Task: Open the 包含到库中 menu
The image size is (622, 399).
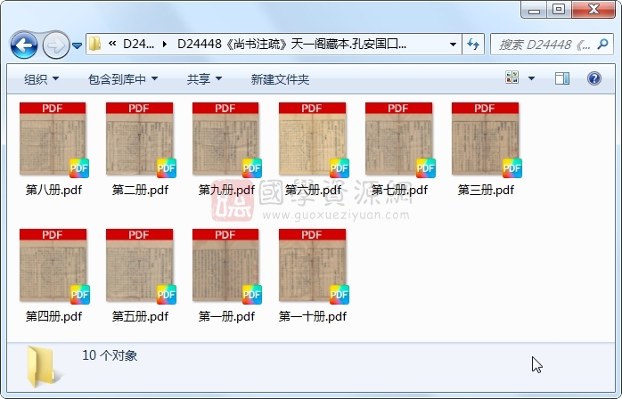Action: tap(123, 79)
